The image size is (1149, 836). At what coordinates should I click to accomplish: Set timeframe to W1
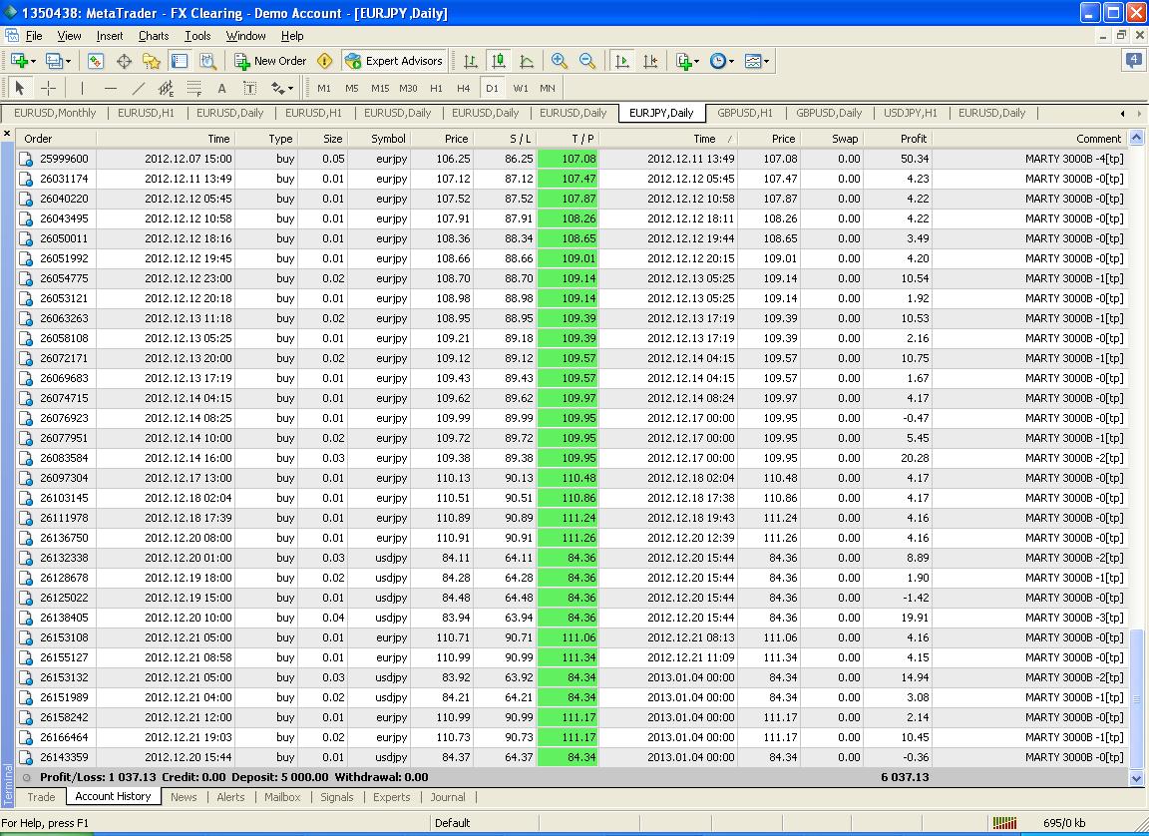point(521,89)
